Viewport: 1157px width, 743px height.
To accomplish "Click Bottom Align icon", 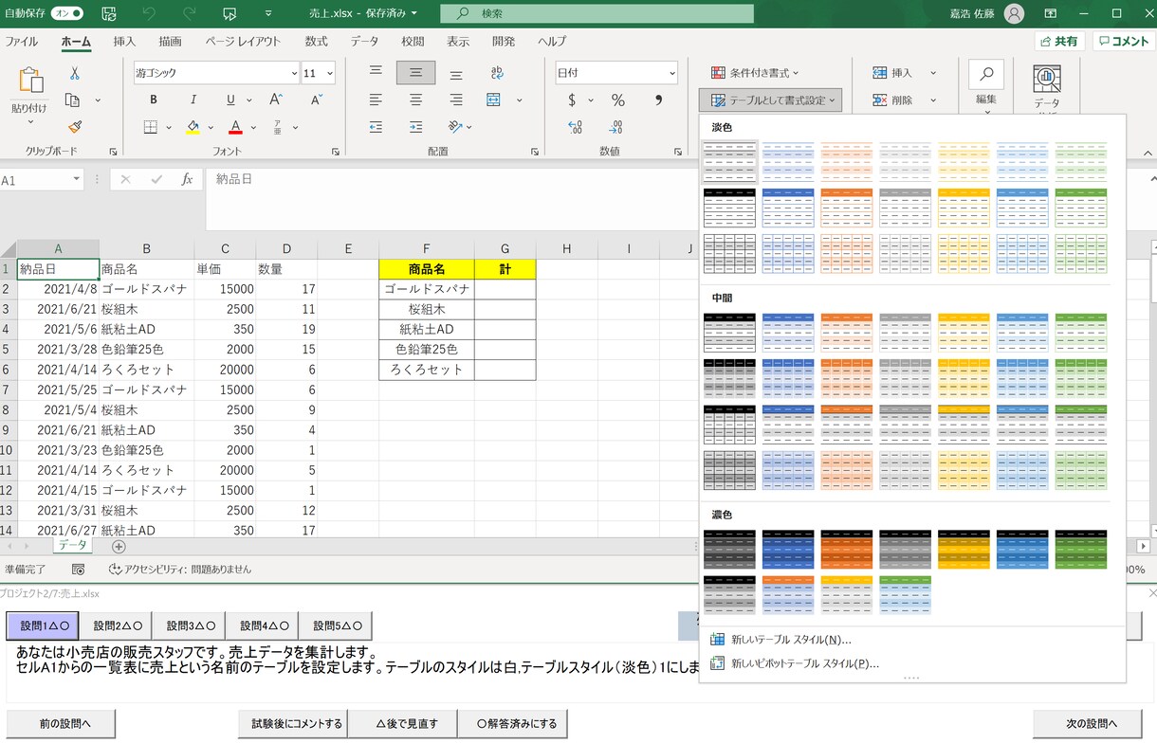I will 456,73.
